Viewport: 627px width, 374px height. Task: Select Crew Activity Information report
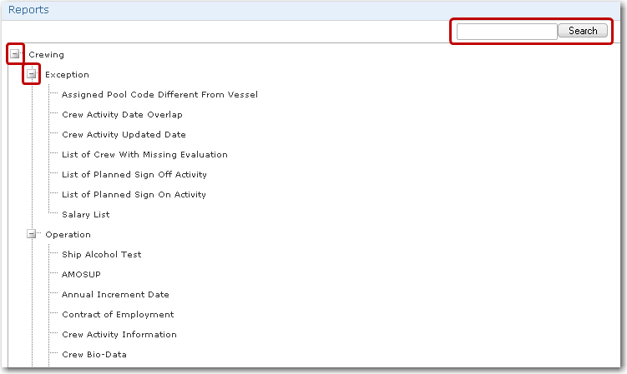119,335
